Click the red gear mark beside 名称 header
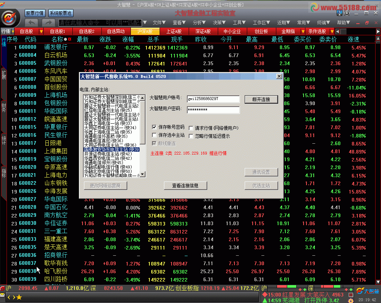The width and height of the screenshot is (381, 303). tap(70, 39)
